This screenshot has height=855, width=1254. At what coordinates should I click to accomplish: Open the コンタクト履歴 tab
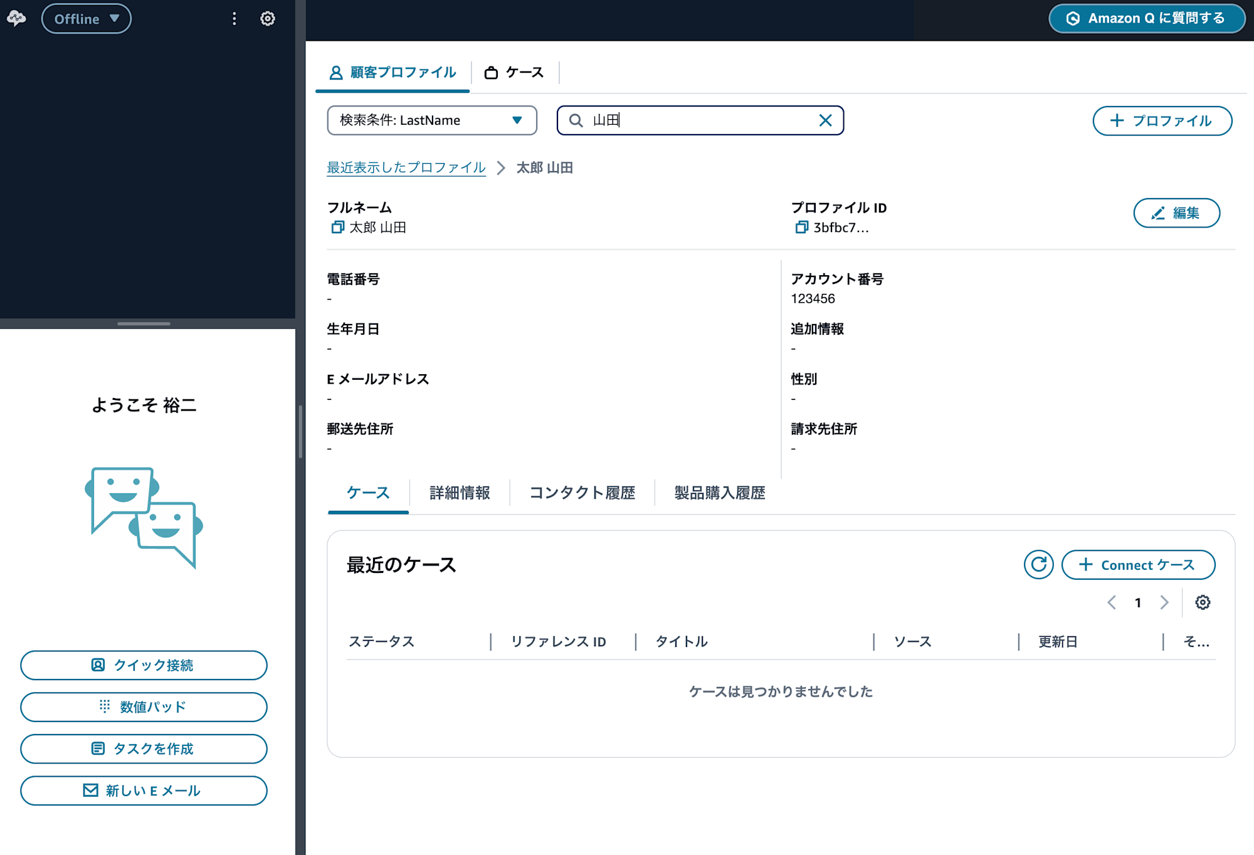point(582,493)
